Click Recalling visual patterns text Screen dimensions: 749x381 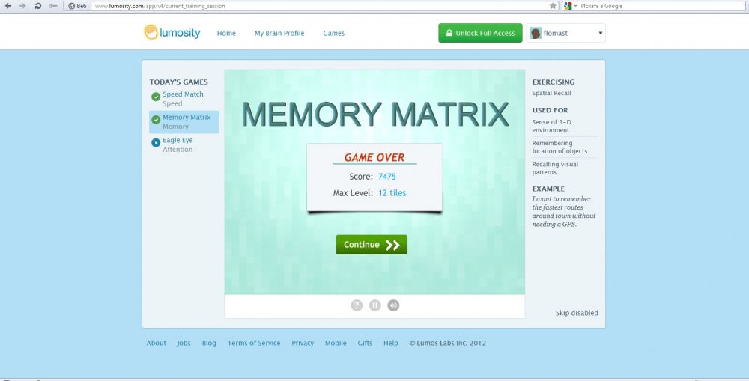(x=555, y=168)
